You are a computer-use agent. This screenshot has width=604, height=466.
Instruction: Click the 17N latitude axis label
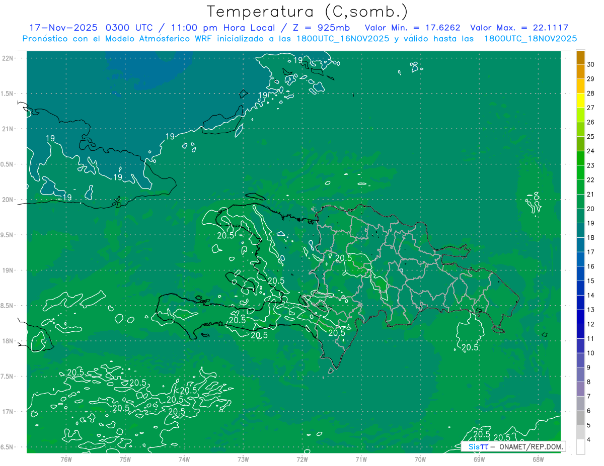[8, 412]
